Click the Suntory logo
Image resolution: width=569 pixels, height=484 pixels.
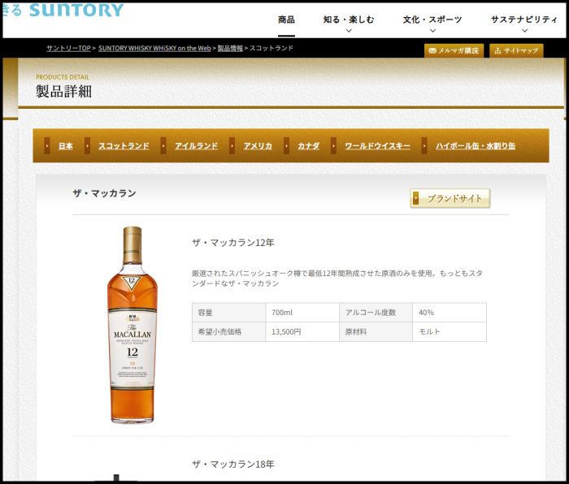pyautogui.click(x=76, y=11)
